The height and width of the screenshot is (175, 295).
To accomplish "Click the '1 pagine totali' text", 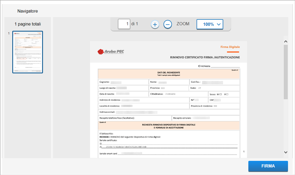I will [x=28, y=24].
